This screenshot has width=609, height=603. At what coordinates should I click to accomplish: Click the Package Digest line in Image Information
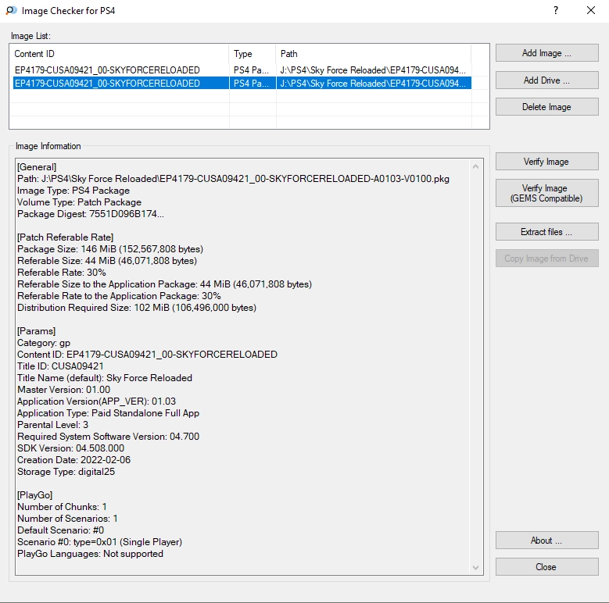pyautogui.click(x=91, y=214)
